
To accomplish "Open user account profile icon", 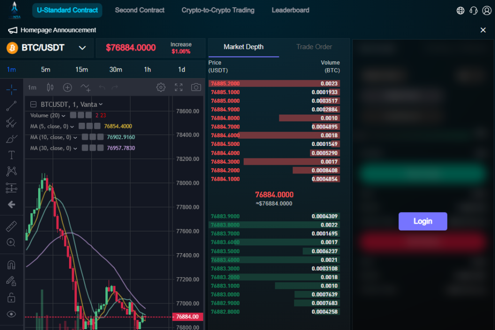I will click(487, 11).
